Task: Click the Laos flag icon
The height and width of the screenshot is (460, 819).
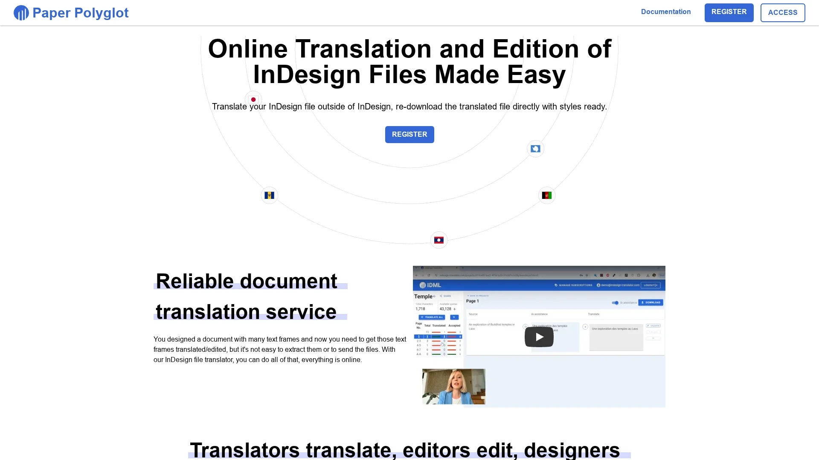Action: [439, 240]
